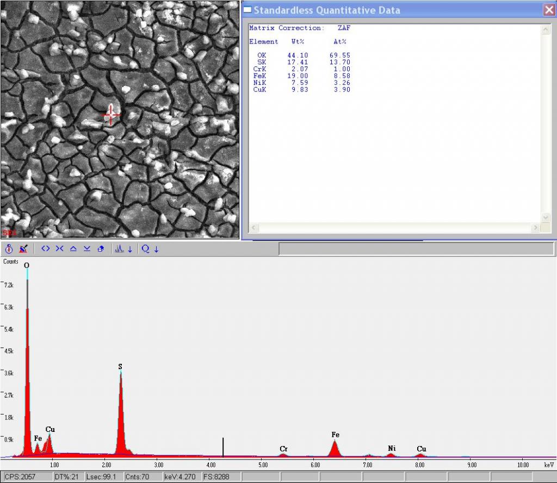Click the black cursor marker near 4.27 keV

(223, 446)
